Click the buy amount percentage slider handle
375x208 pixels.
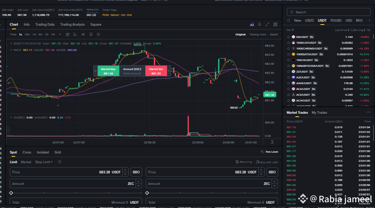(x=11, y=193)
